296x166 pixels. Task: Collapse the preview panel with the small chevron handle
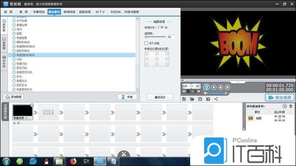[x=238, y=82]
